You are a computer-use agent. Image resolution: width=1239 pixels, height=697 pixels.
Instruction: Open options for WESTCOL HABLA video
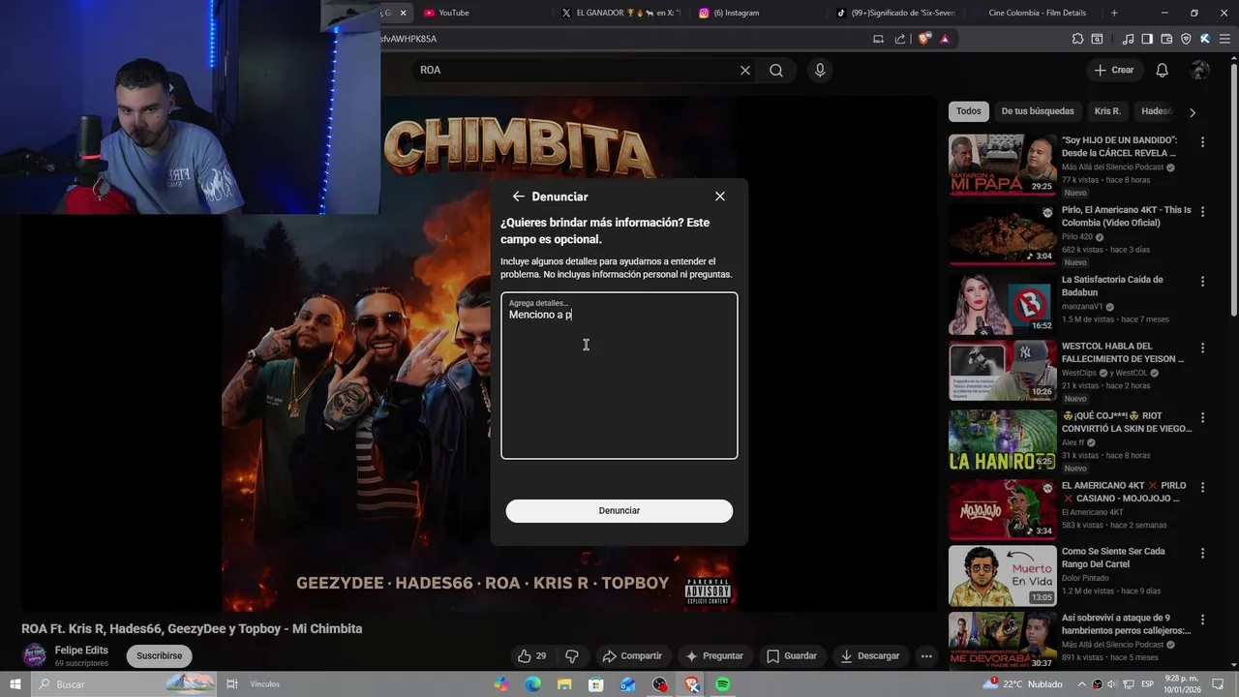pos(1203,348)
